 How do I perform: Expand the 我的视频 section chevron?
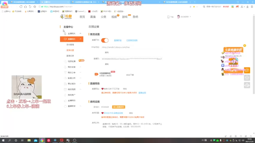click(80, 89)
